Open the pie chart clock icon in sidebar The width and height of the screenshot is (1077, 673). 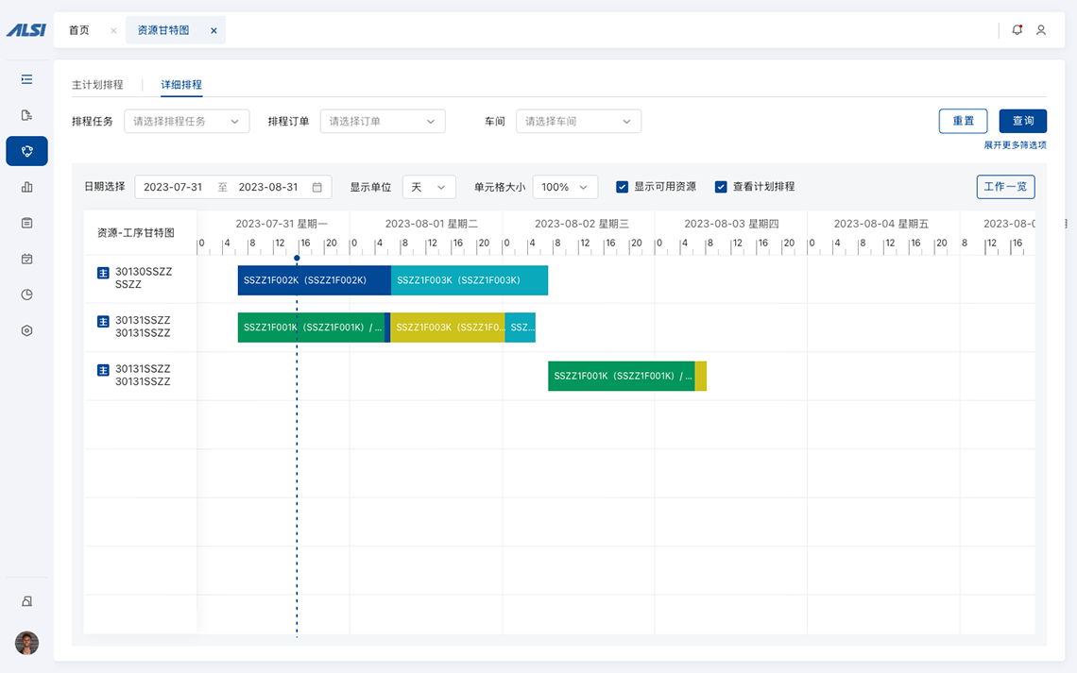(26, 294)
